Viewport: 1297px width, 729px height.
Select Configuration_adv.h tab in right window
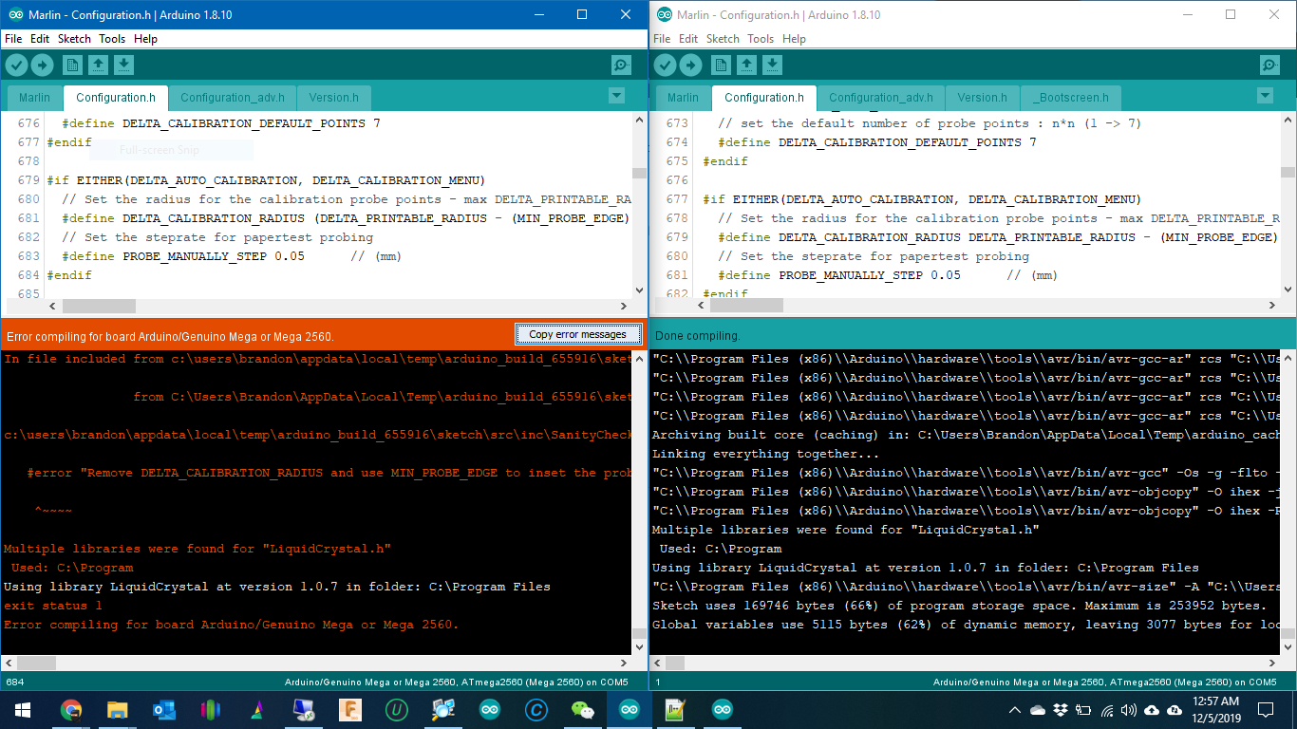click(881, 98)
